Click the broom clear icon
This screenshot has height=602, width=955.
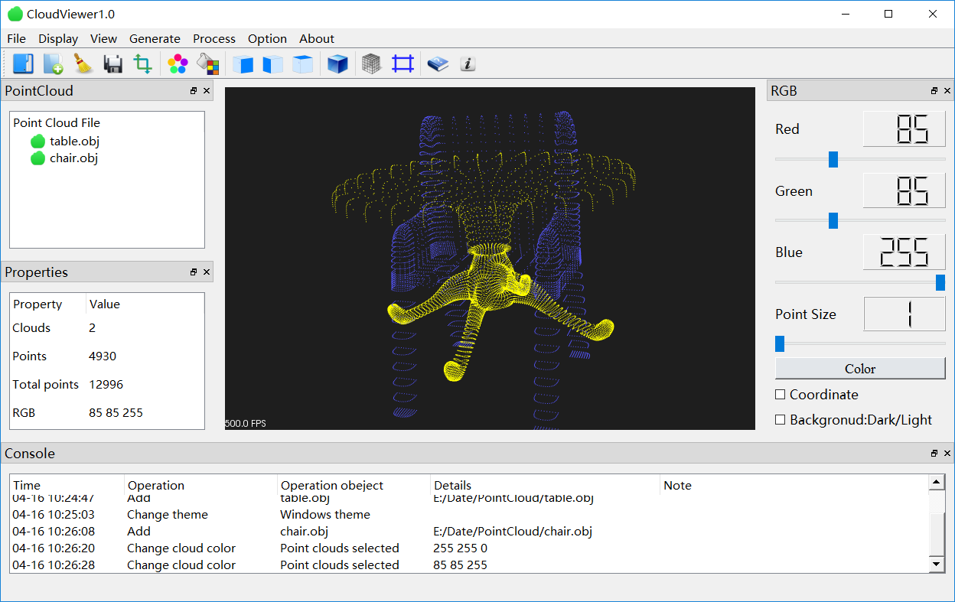[x=83, y=63]
